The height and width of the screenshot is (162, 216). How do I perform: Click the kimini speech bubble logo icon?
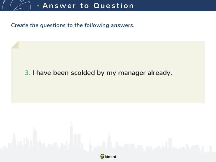102,157
